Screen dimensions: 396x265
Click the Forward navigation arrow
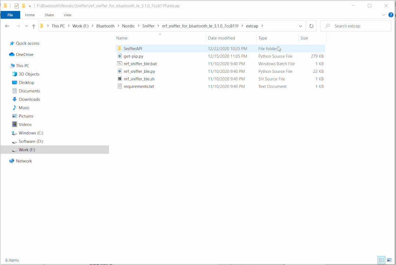(18, 26)
